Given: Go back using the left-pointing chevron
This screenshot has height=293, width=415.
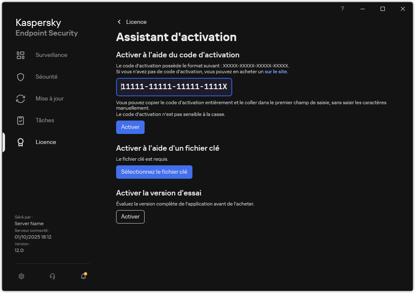Looking at the screenshot, I should 119,22.
